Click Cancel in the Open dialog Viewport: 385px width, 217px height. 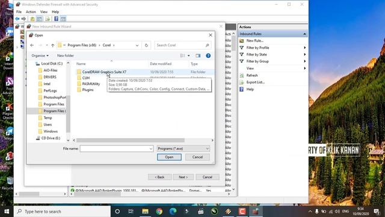click(197, 157)
